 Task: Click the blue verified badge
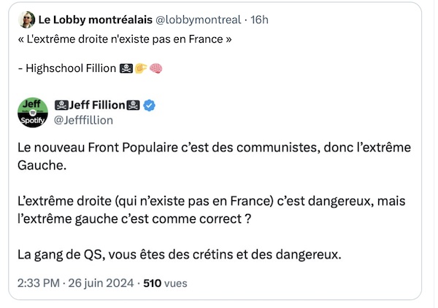click(x=150, y=106)
